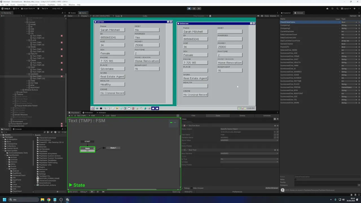Open the Store Value MARRIED dropdown
Image resolution: width=361 pixels, height=203 pixels.
coord(249,140)
